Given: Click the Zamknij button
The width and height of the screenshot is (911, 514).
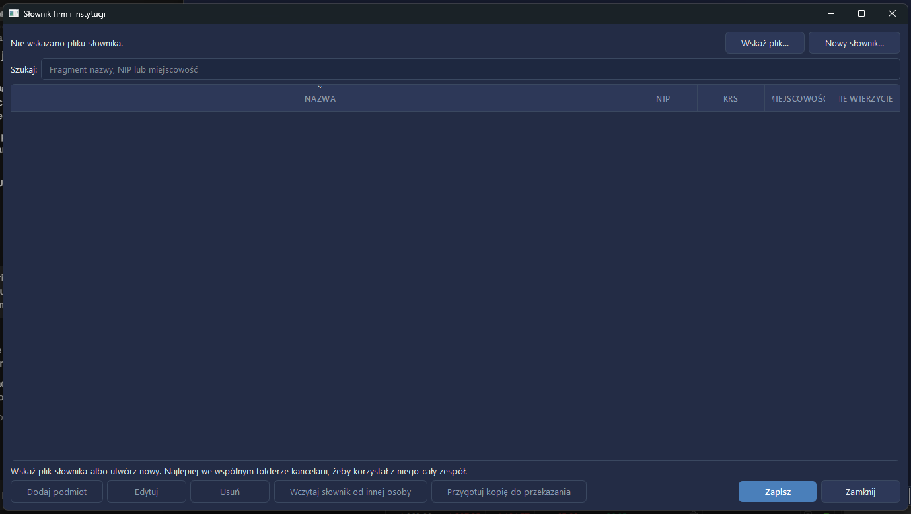Looking at the screenshot, I should [x=861, y=492].
